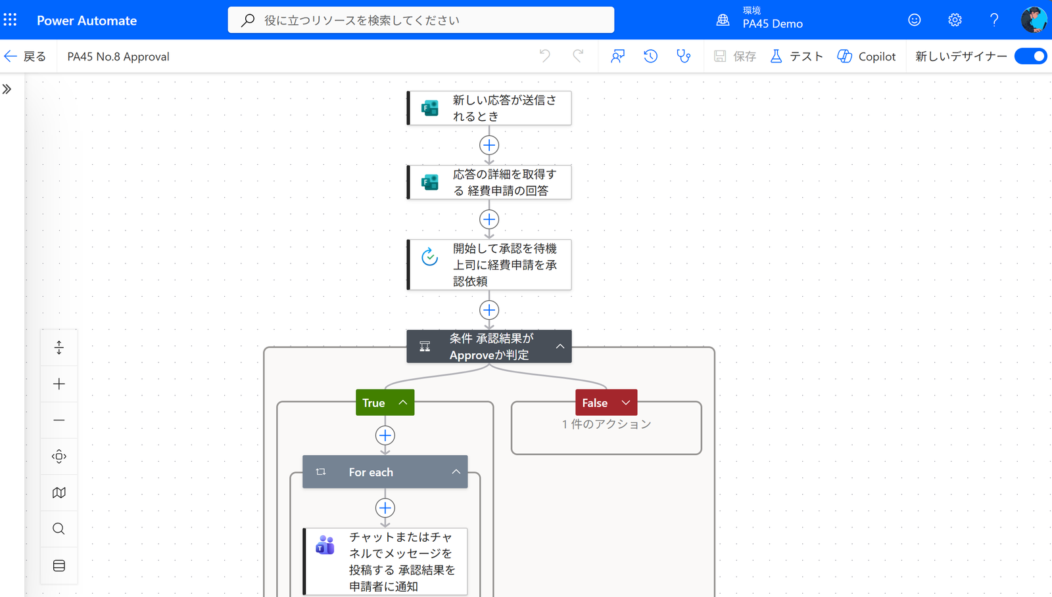The width and height of the screenshot is (1052, 597).
Task: Insert step after 応答の詳細を取得する
Action: (489, 219)
